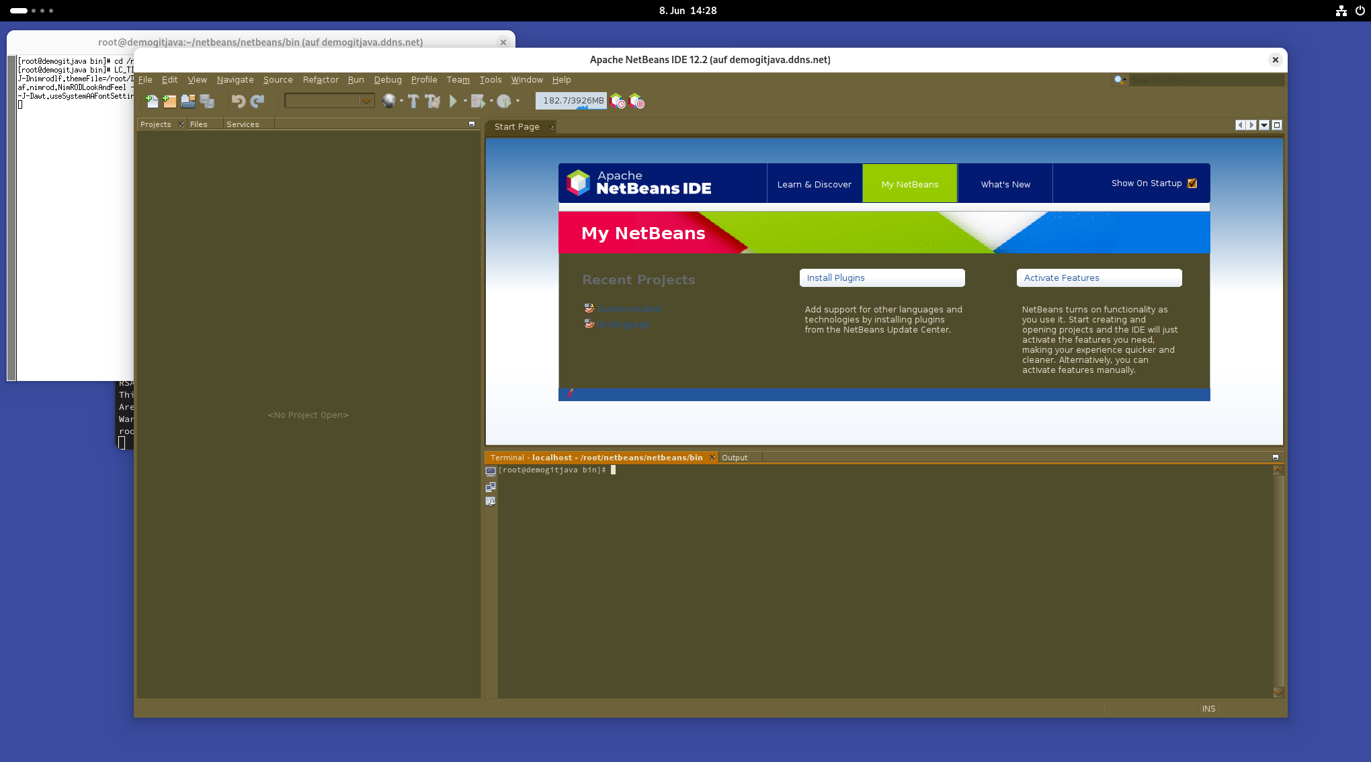Open the Navigate menu
This screenshot has width=1371, height=762.
pyautogui.click(x=235, y=80)
